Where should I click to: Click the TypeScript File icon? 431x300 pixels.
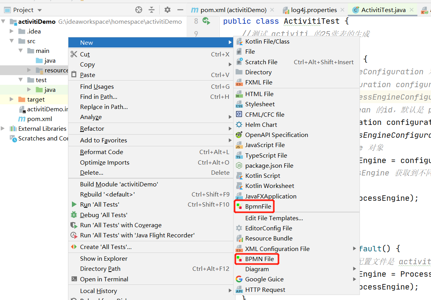point(239,156)
